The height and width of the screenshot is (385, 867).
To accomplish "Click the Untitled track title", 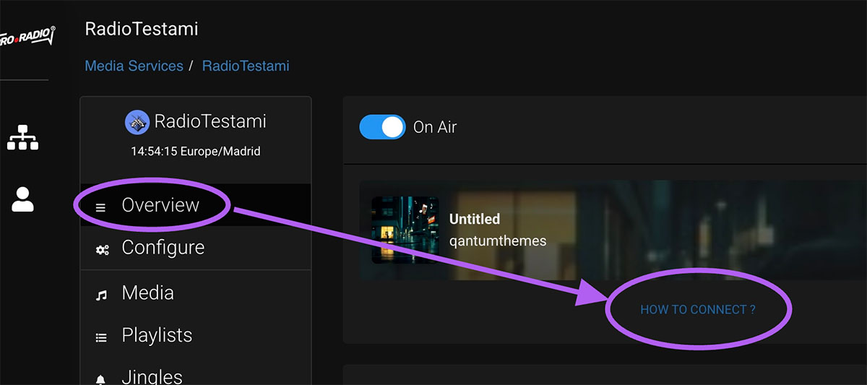I will click(x=475, y=219).
